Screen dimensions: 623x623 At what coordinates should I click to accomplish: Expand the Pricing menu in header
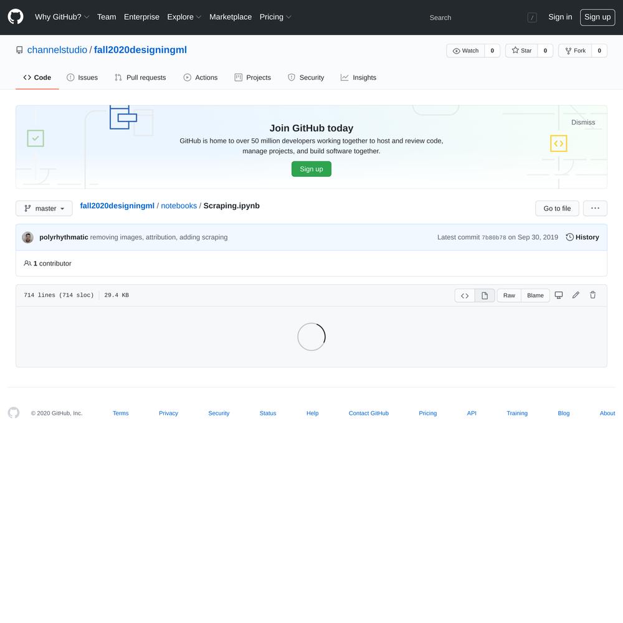pos(275,17)
